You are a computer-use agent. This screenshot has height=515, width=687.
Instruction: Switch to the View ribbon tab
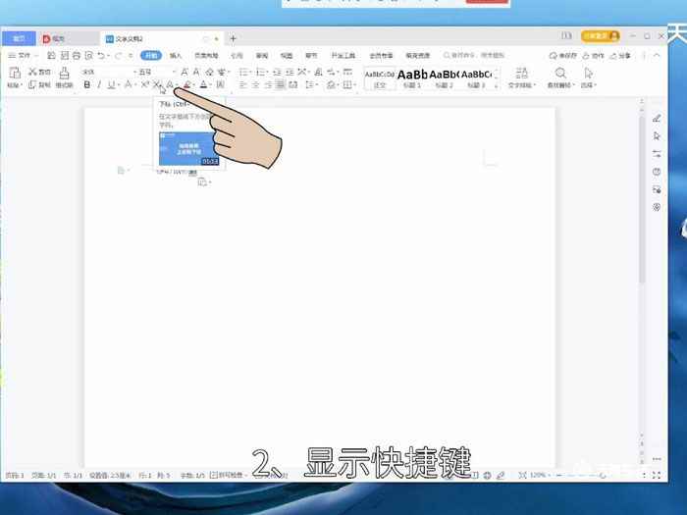(x=287, y=55)
